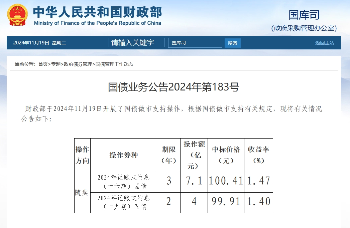Click the 1.40 yield cell

[258, 203]
